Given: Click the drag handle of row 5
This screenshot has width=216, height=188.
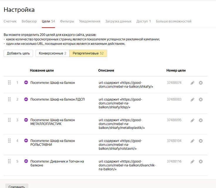Looking at the screenshot, I should point(9,161).
